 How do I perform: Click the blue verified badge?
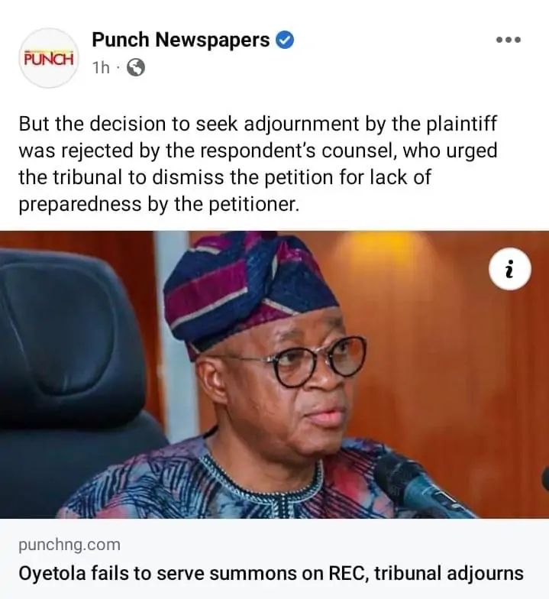(x=285, y=40)
